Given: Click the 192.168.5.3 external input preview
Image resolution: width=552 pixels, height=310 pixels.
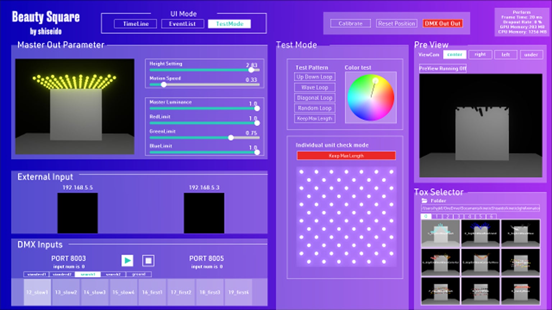Looking at the screenshot, I should pos(204,213).
